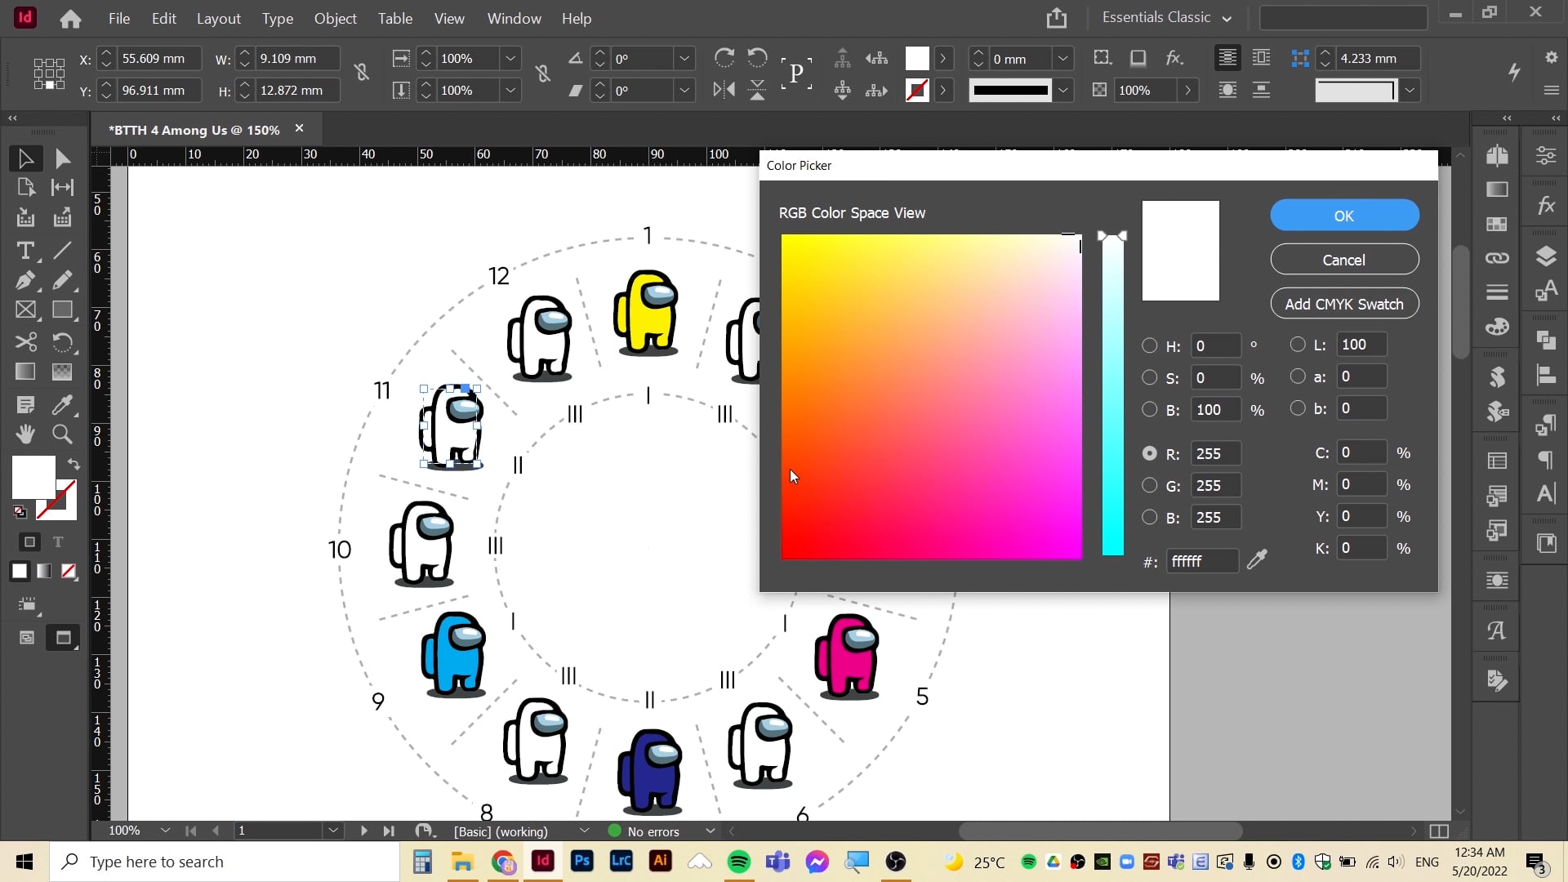Select the Type tool
This screenshot has height=882, width=1568.
[25, 250]
